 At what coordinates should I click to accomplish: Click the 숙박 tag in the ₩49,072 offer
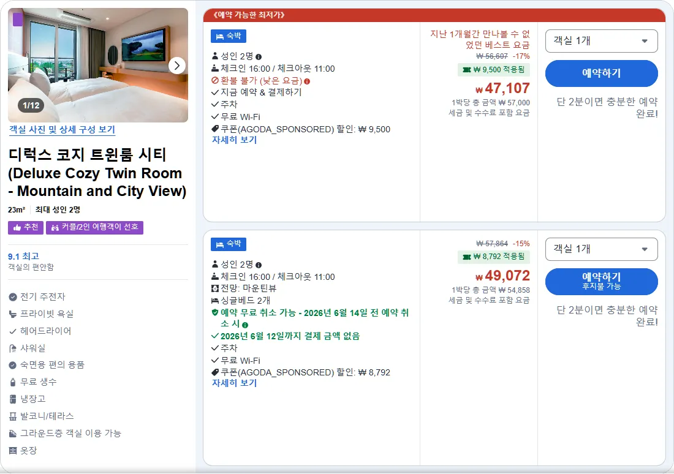(x=229, y=244)
